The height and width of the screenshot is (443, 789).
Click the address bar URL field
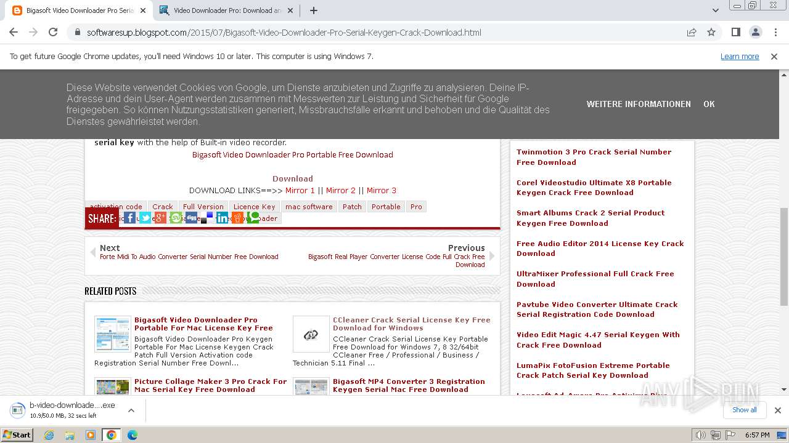coord(382,32)
